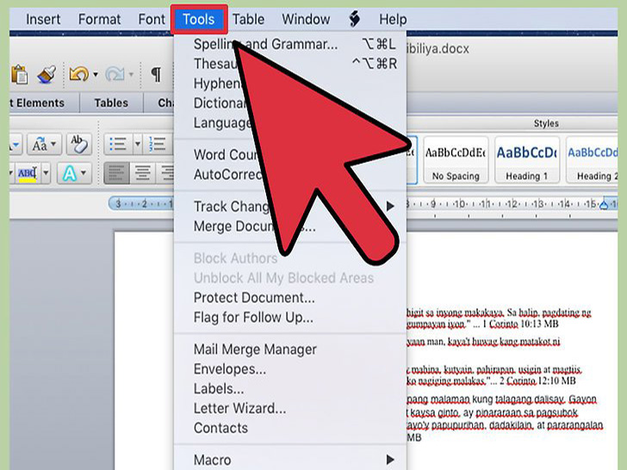
Task: Open the highlight color dropdown arrow
Action: pos(46,174)
